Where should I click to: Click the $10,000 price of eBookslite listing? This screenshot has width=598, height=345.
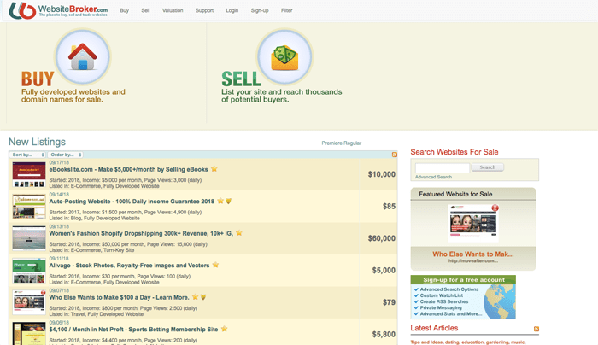pyautogui.click(x=381, y=174)
